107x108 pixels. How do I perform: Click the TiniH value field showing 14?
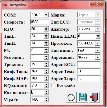[37, 43]
